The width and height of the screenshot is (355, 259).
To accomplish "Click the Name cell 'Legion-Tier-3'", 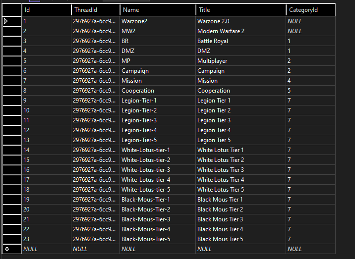I will pos(158,120).
